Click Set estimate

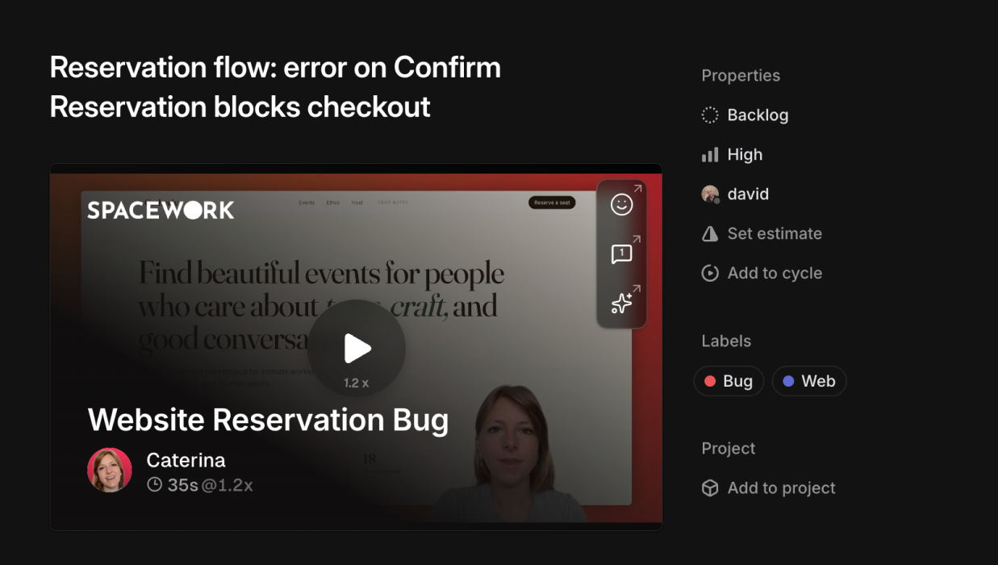(x=762, y=233)
